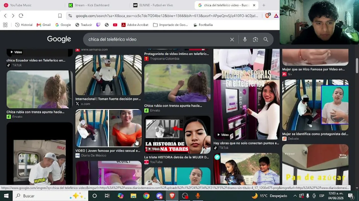Close the chica del teleférico video tab

[254, 5]
